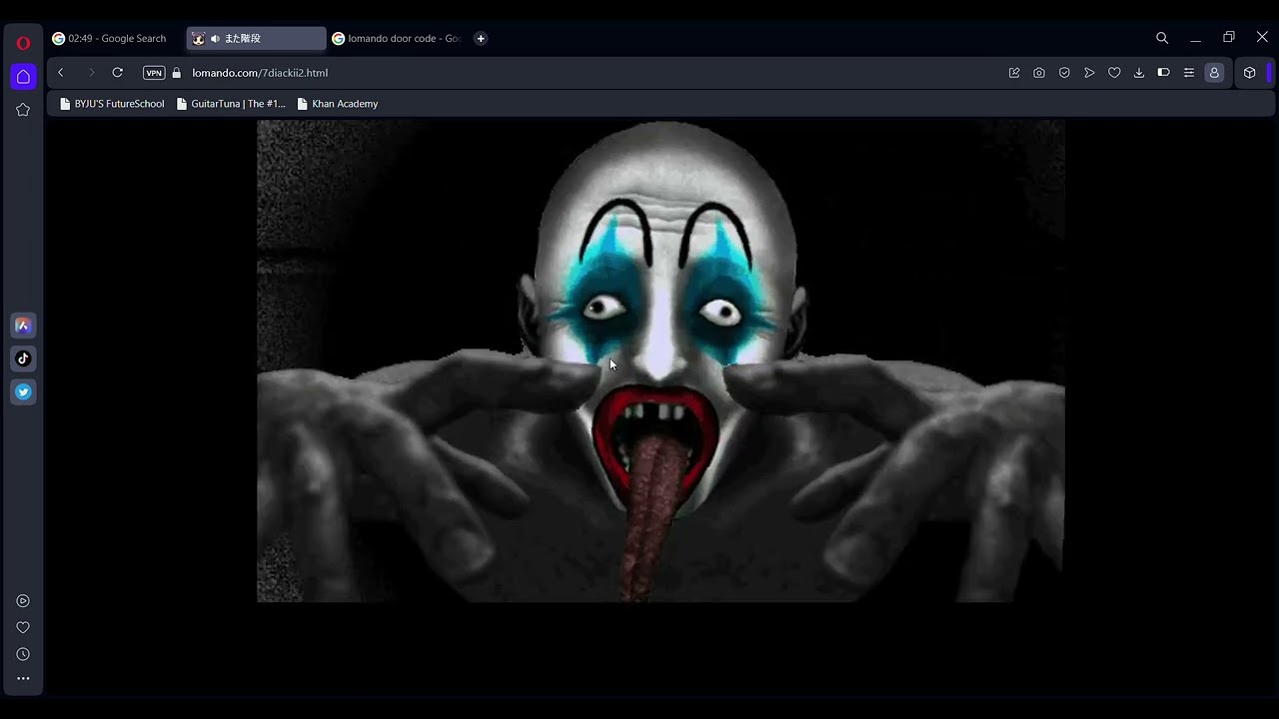Open Khan Academy bookmark
The width and height of the screenshot is (1279, 719).
coord(338,104)
